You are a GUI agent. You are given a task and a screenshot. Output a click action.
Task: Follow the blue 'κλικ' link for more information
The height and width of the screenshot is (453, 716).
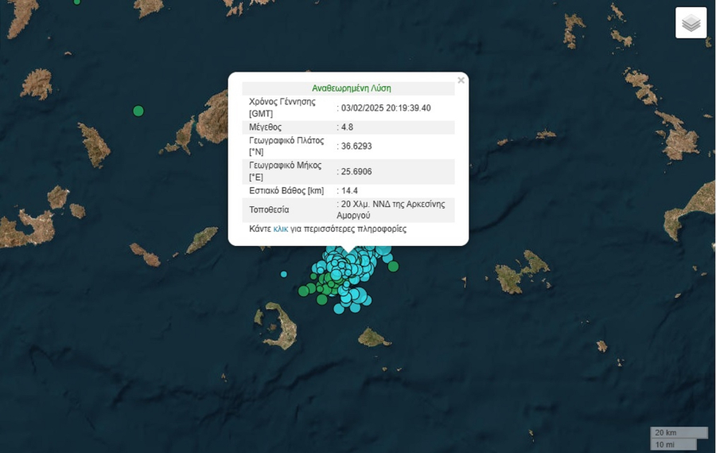280,228
